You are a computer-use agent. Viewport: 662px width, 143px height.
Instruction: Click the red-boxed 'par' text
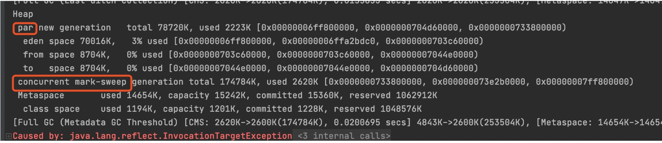pyautogui.click(x=25, y=28)
